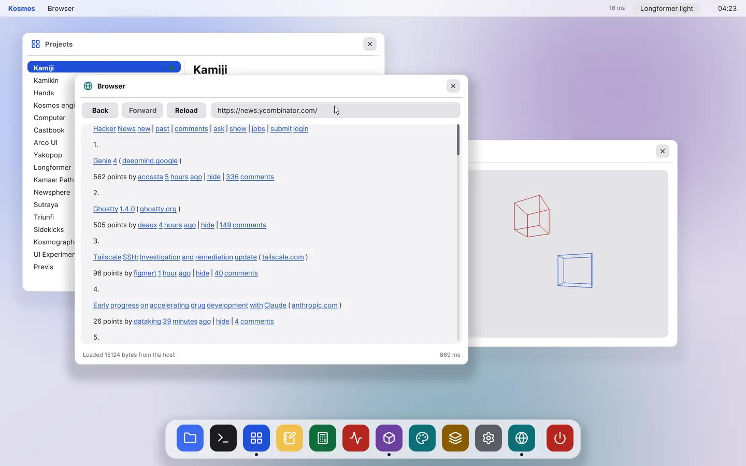This screenshot has width=746, height=466.
Task: Open the brown layers stack dock icon
Action: (x=455, y=438)
